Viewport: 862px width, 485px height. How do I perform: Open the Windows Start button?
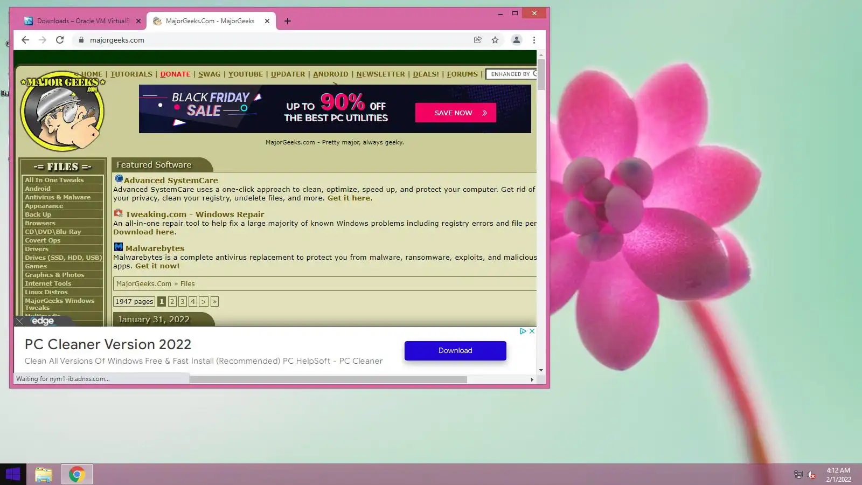[13, 474]
